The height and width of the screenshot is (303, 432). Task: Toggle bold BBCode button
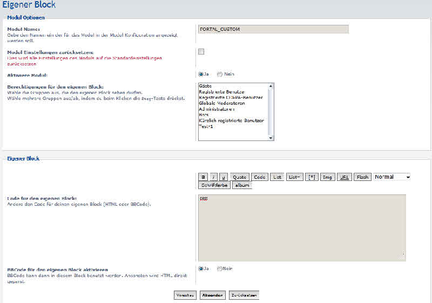click(203, 177)
